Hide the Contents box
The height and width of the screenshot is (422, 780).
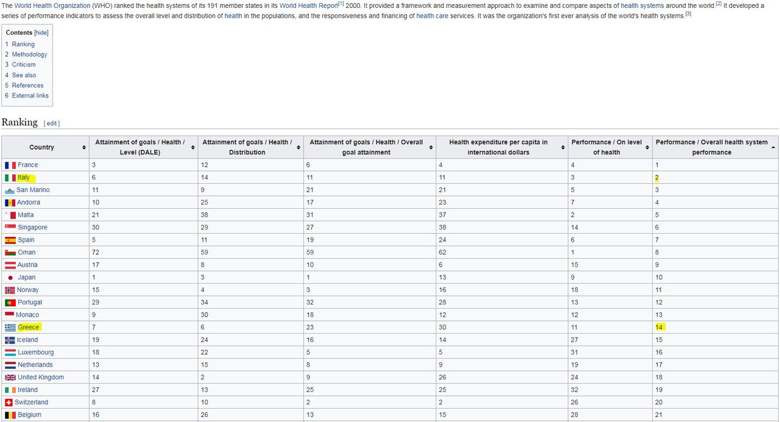(41, 33)
